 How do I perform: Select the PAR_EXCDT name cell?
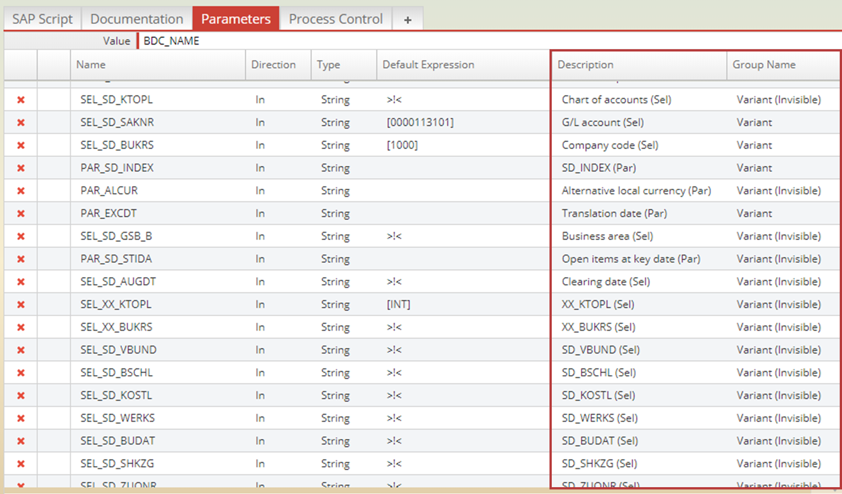158,214
